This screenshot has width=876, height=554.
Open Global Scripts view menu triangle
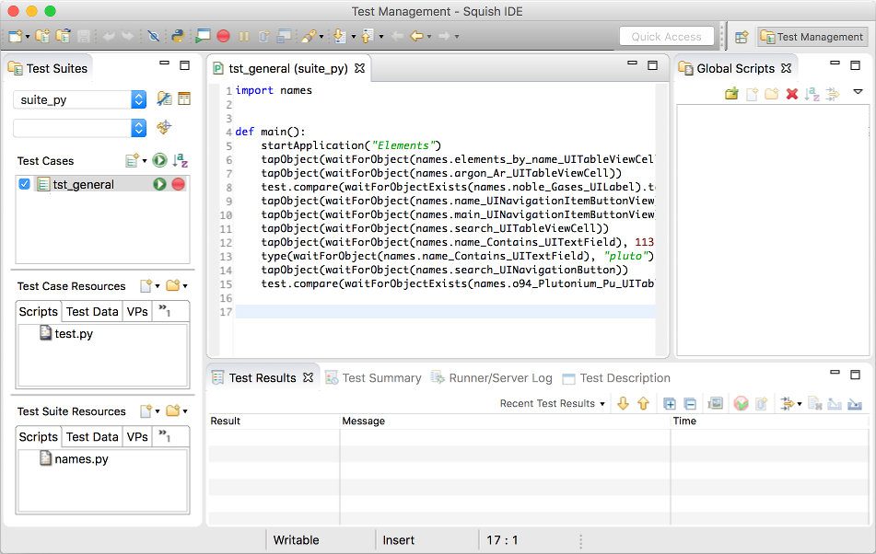pyautogui.click(x=858, y=92)
